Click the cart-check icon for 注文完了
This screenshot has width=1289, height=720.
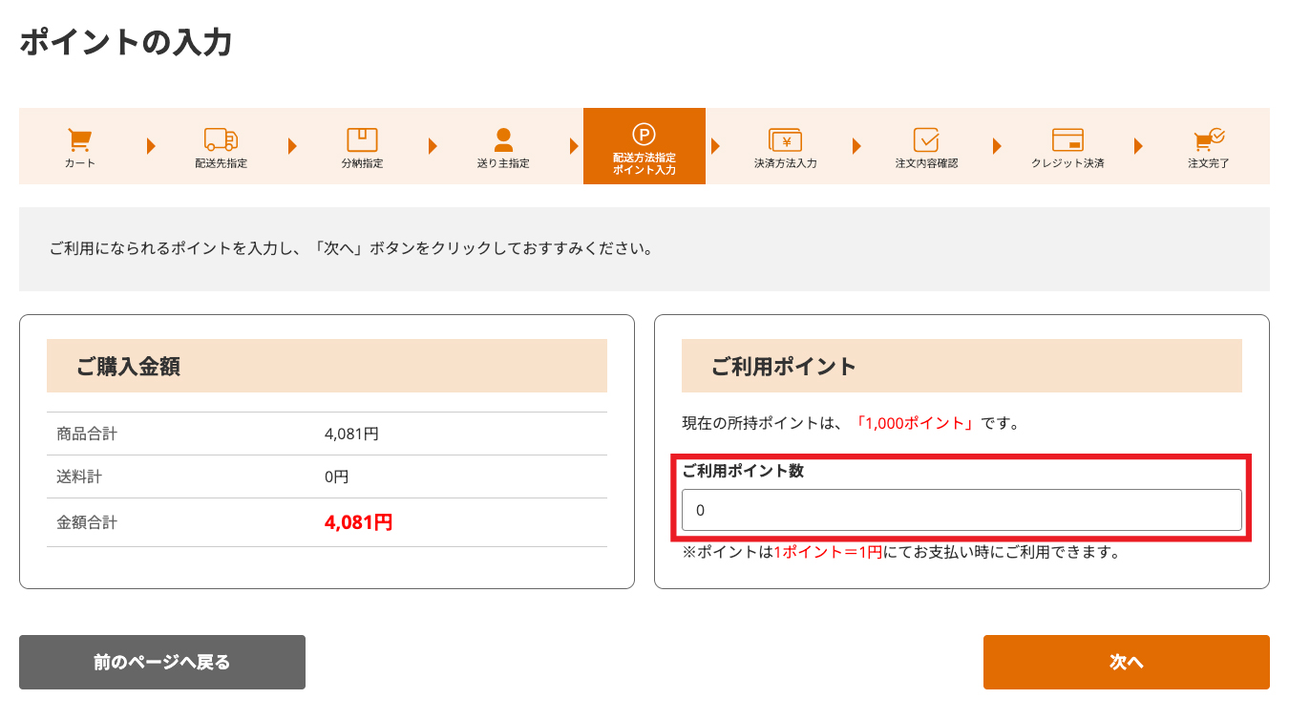1209,139
